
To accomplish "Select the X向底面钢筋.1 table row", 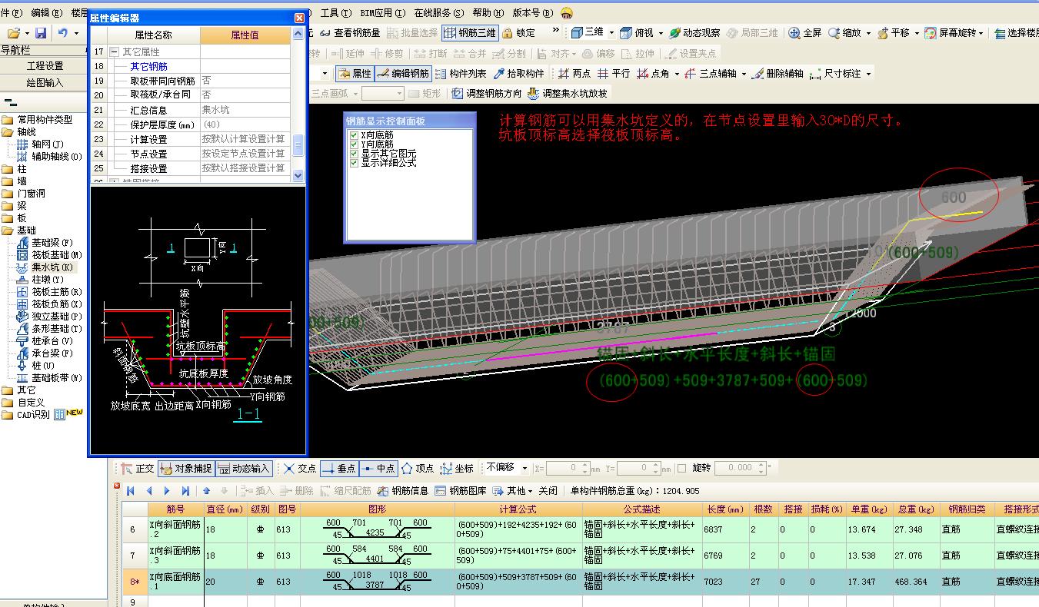I will point(580,582).
